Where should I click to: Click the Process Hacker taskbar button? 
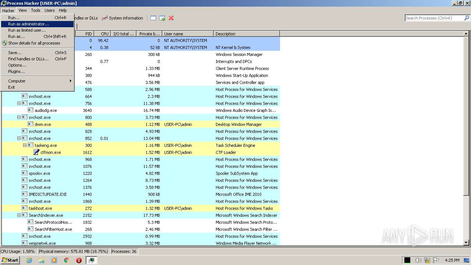91,260
